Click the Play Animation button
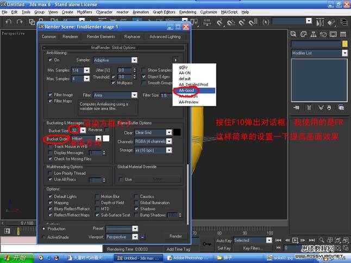The image size is (351, 263). [x=295, y=240]
